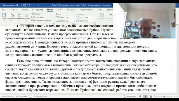Expand the Поля dropdown arrow

pyautogui.click(x=4, y=21)
